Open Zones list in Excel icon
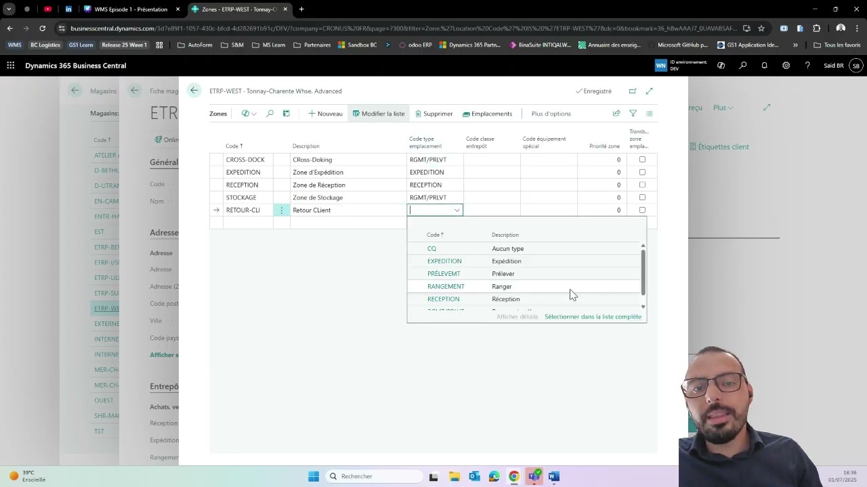867x487 pixels. click(x=287, y=114)
